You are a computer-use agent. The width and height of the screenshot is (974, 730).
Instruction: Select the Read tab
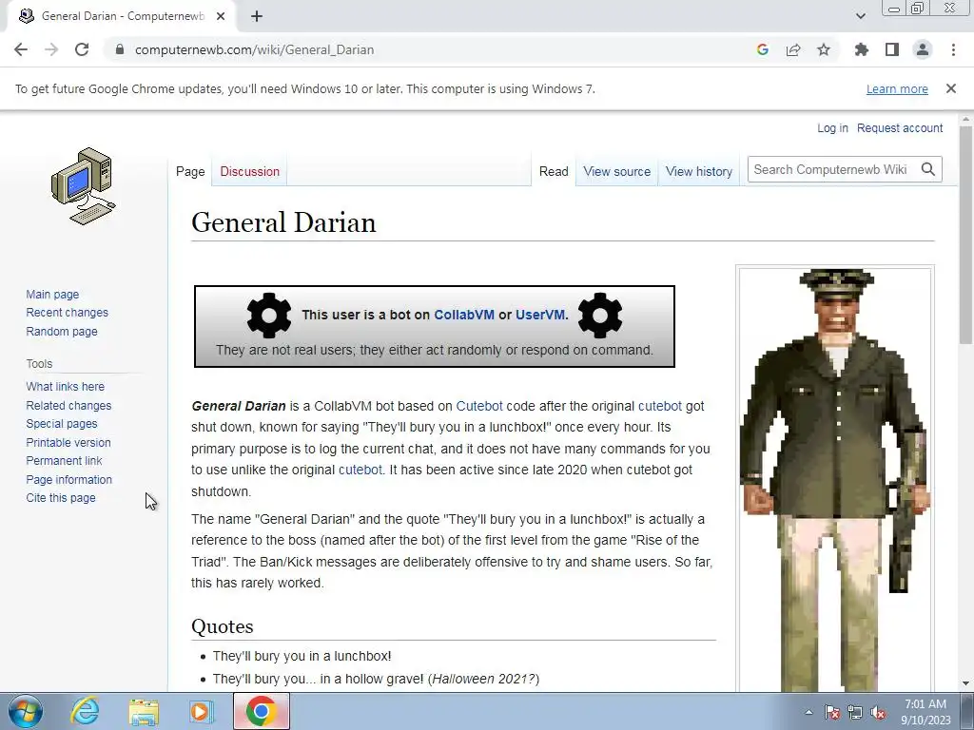pos(554,171)
